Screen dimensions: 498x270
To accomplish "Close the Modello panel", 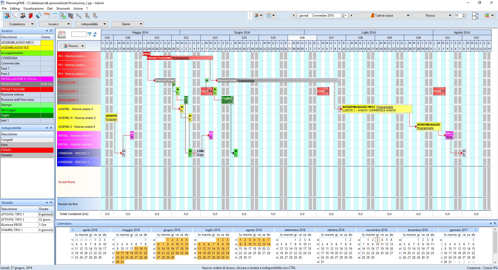I will click(x=51, y=203).
